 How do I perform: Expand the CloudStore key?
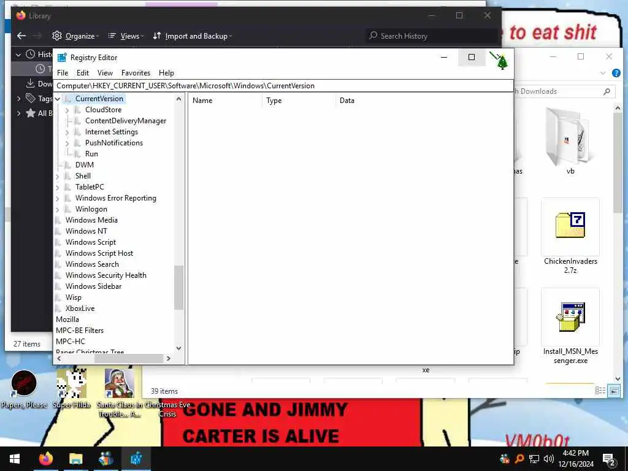pos(67,110)
